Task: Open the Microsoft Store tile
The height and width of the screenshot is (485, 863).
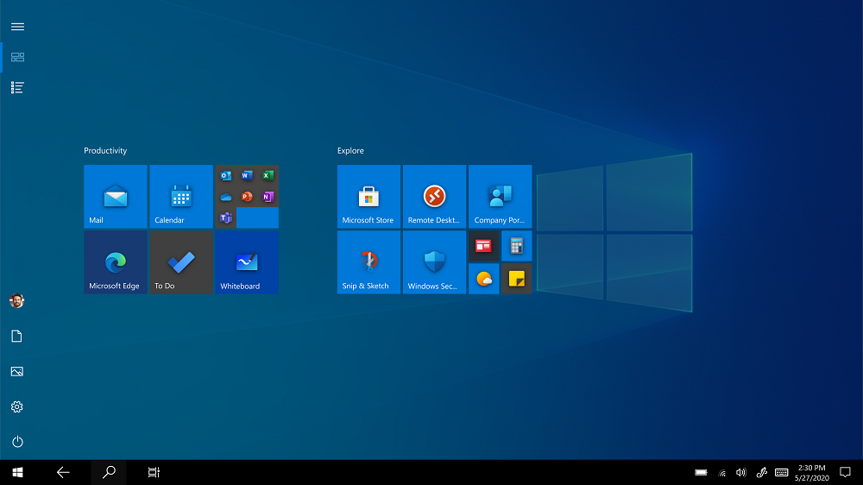Action: pyautogui.click(x=369, y=197)
